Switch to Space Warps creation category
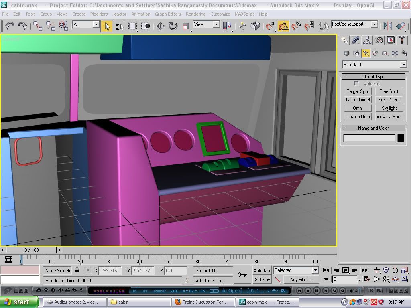This screenshot has height=308, width=411. coord(395,53)
